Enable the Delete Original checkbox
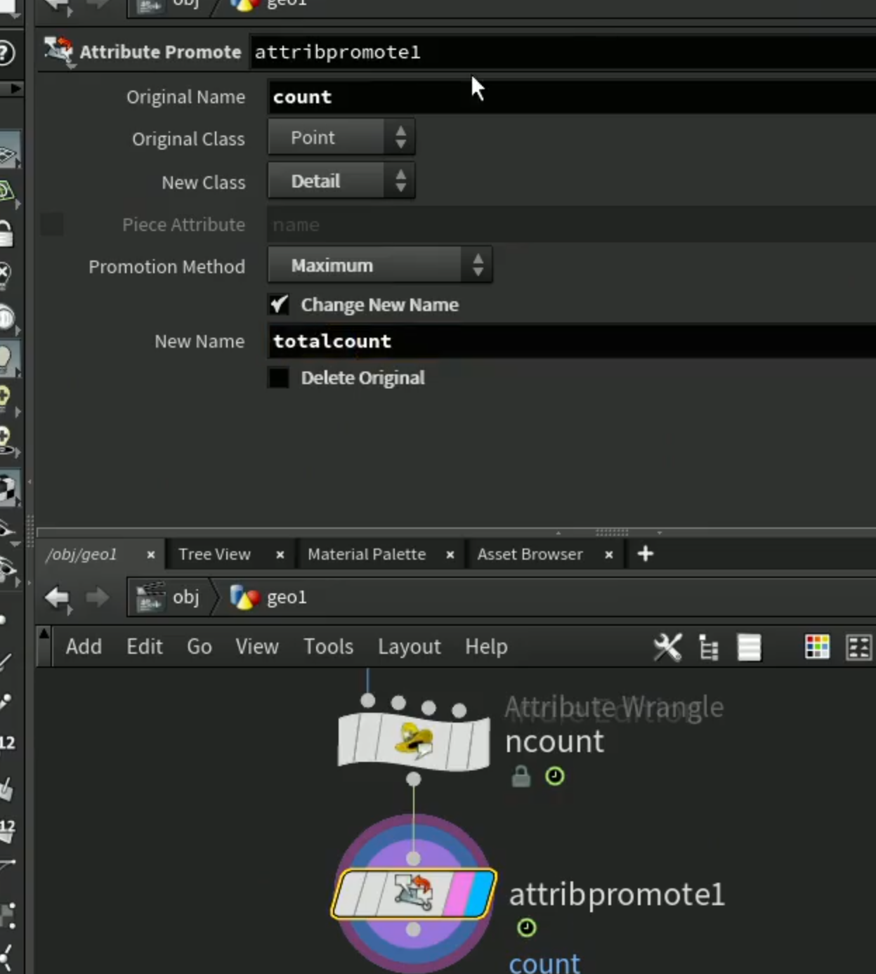Image resolution: width=876 pixels, height=974 pixels. (x=279, y=378)
